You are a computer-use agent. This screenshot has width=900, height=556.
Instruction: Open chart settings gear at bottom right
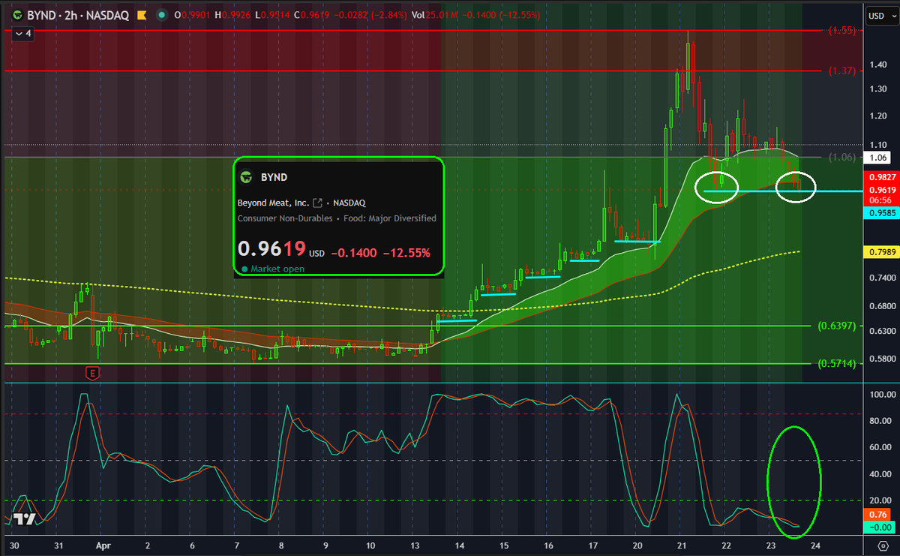point(884,545)
